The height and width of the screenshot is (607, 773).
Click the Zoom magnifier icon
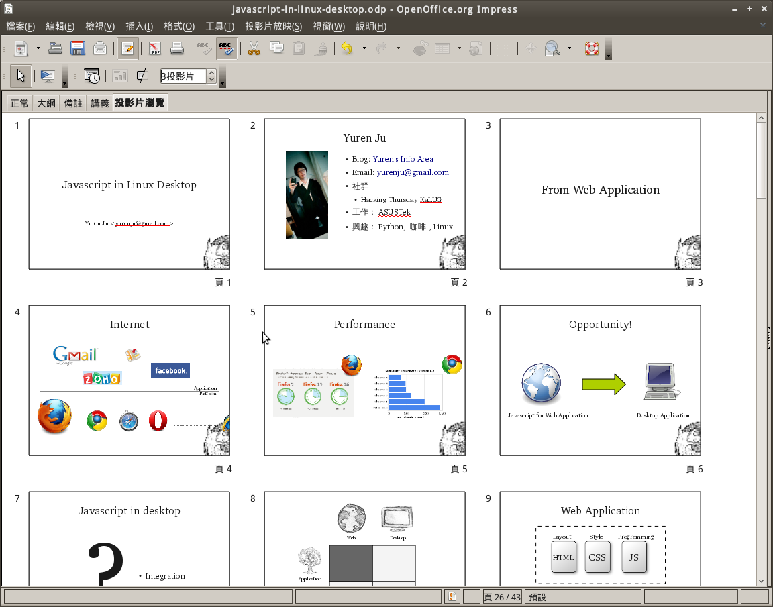pos(552,48)
